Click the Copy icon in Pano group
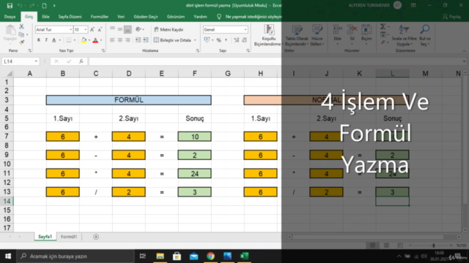Screen dimensions: 469x263 pyautogui.click(x=21, y=34)
